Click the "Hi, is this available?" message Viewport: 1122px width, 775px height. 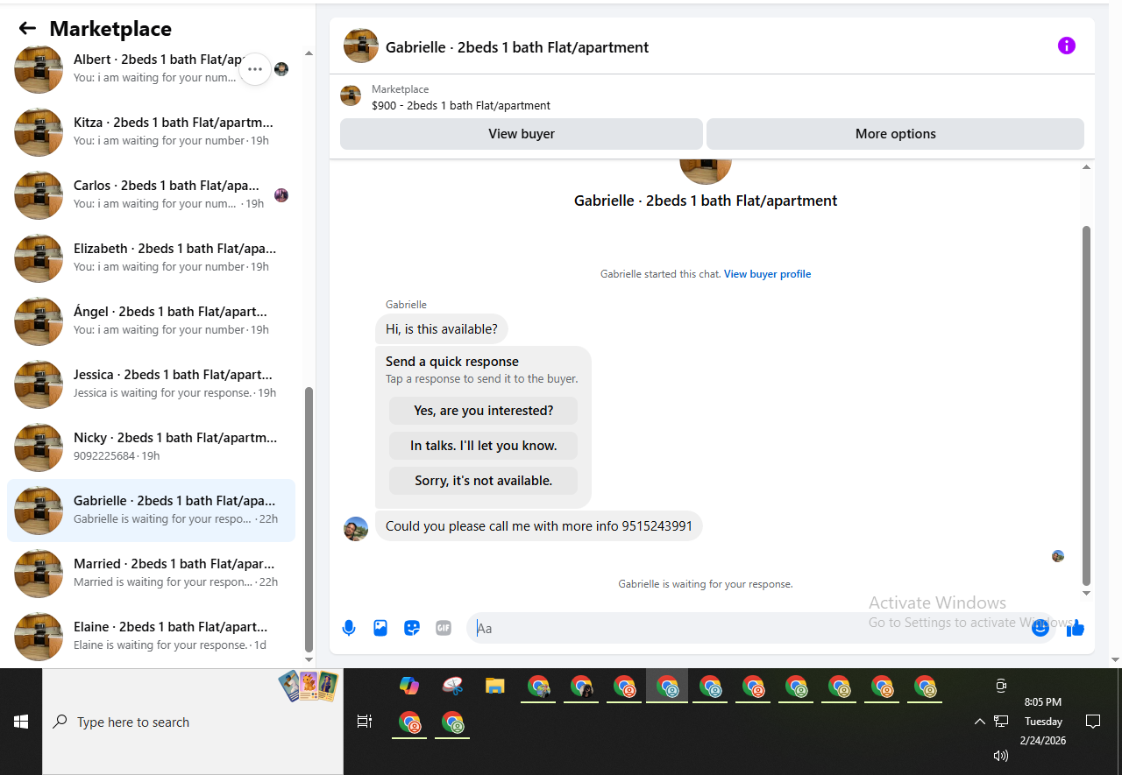click(442, 329)
